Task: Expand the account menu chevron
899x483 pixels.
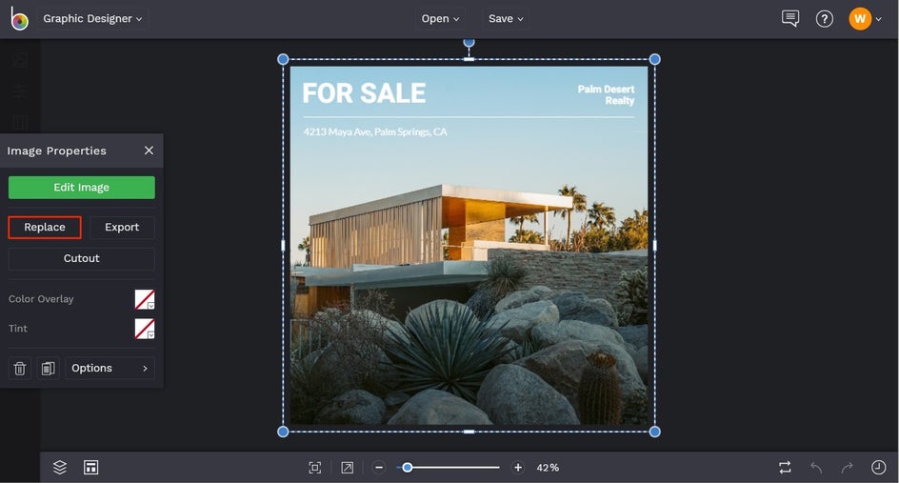Action: click(x=878, y=19)
